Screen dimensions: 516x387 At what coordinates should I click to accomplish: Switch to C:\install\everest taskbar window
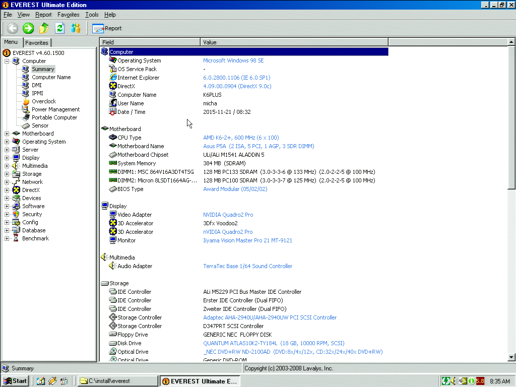[x=118, y=381]
